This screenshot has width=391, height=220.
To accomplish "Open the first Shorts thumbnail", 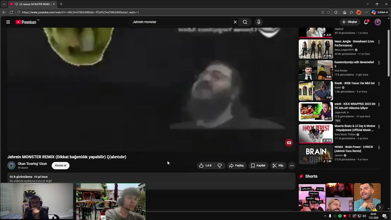I will [x=312, y=197].
